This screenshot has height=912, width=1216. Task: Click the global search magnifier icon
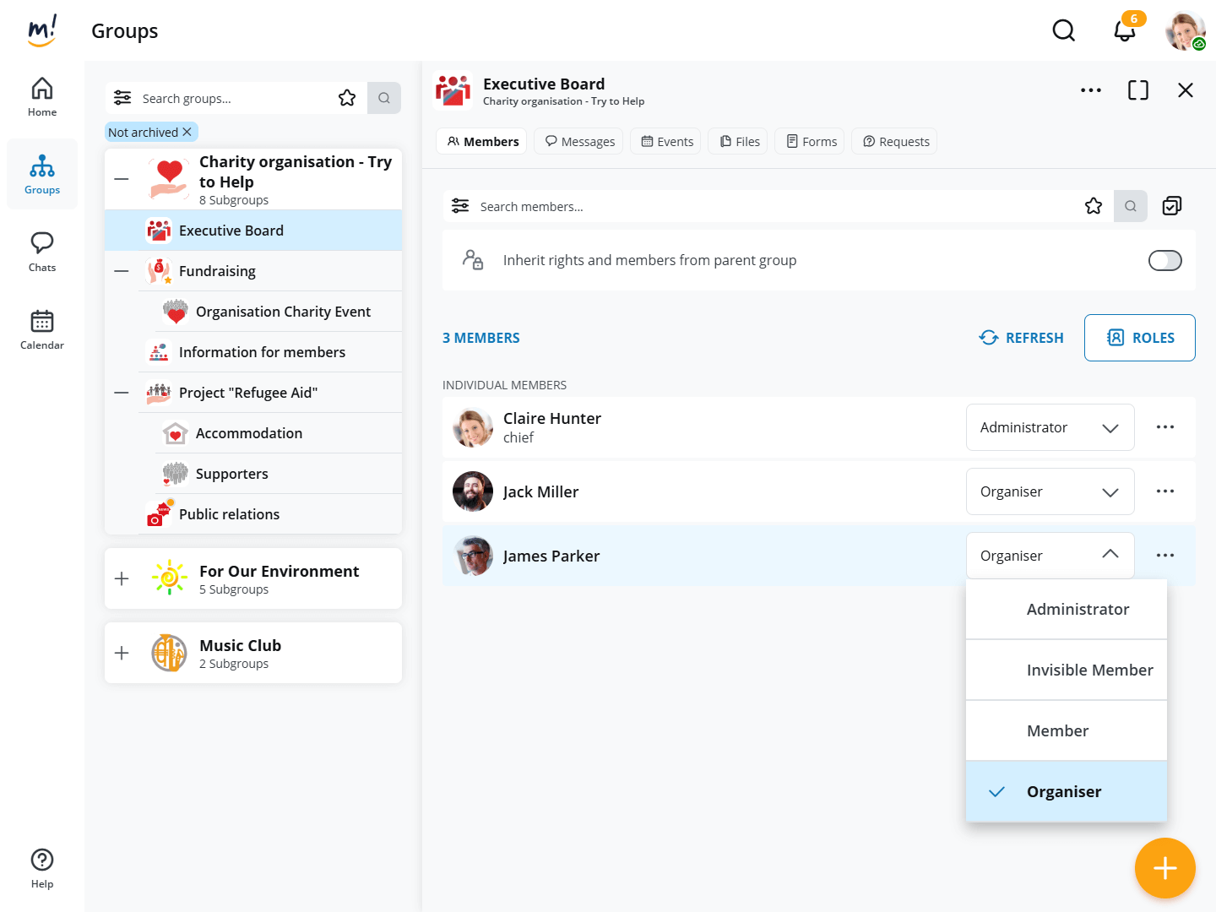click(x=1063, y=31)
